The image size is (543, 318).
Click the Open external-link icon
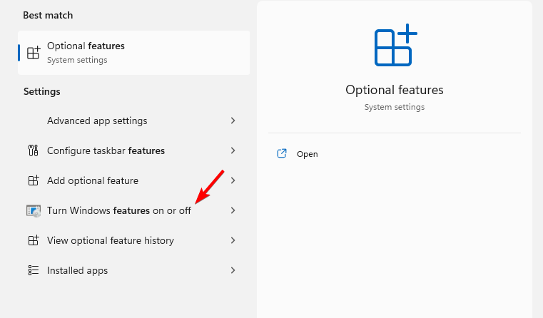click(282, 153)
